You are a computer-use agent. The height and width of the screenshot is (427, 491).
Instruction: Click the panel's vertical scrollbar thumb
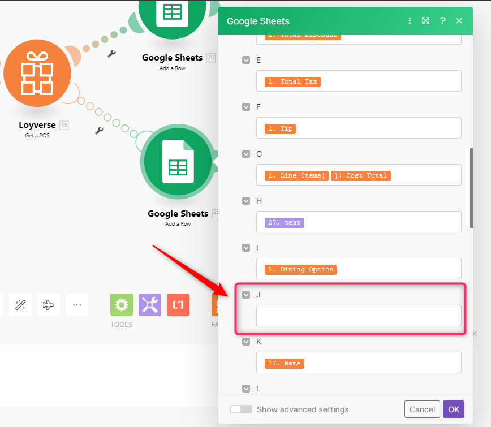472,188
